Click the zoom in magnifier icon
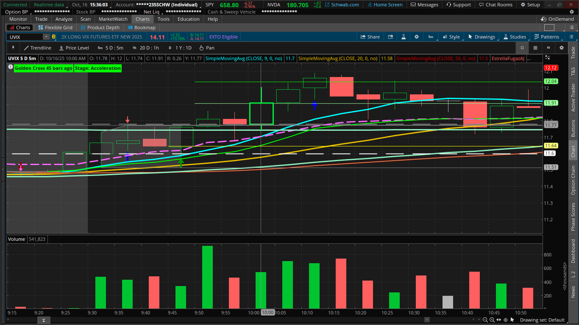 click(492, 320)
